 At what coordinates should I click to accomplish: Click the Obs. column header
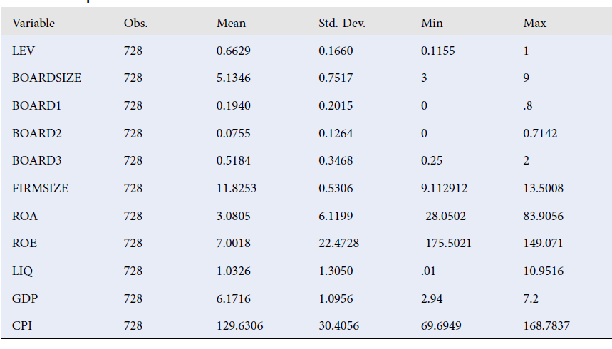pos(135,24)
